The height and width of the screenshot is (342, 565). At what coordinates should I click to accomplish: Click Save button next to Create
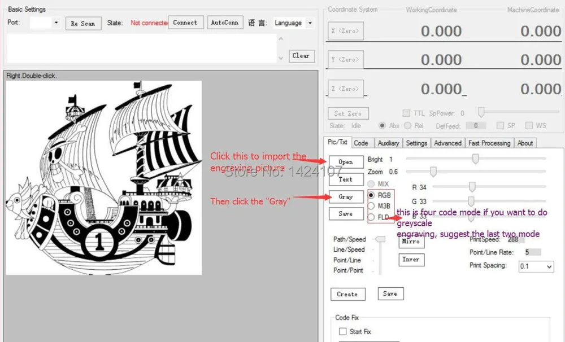390,293
